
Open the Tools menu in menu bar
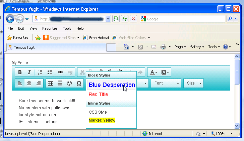67,28
